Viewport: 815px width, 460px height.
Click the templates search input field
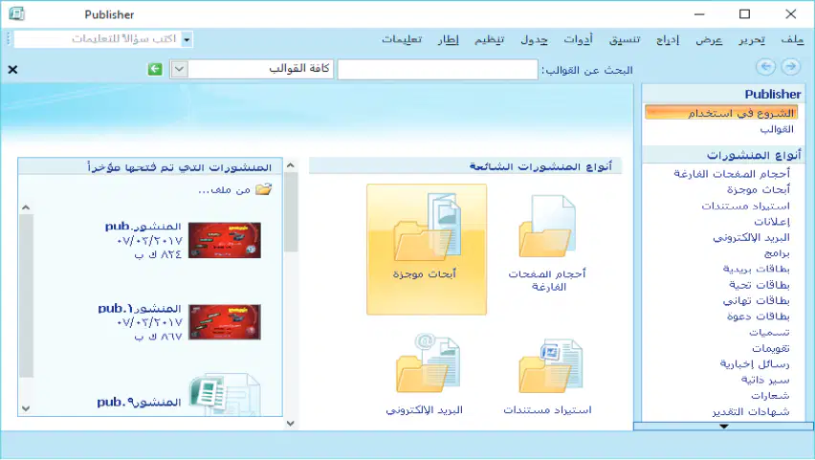click(x=438, y=70)
